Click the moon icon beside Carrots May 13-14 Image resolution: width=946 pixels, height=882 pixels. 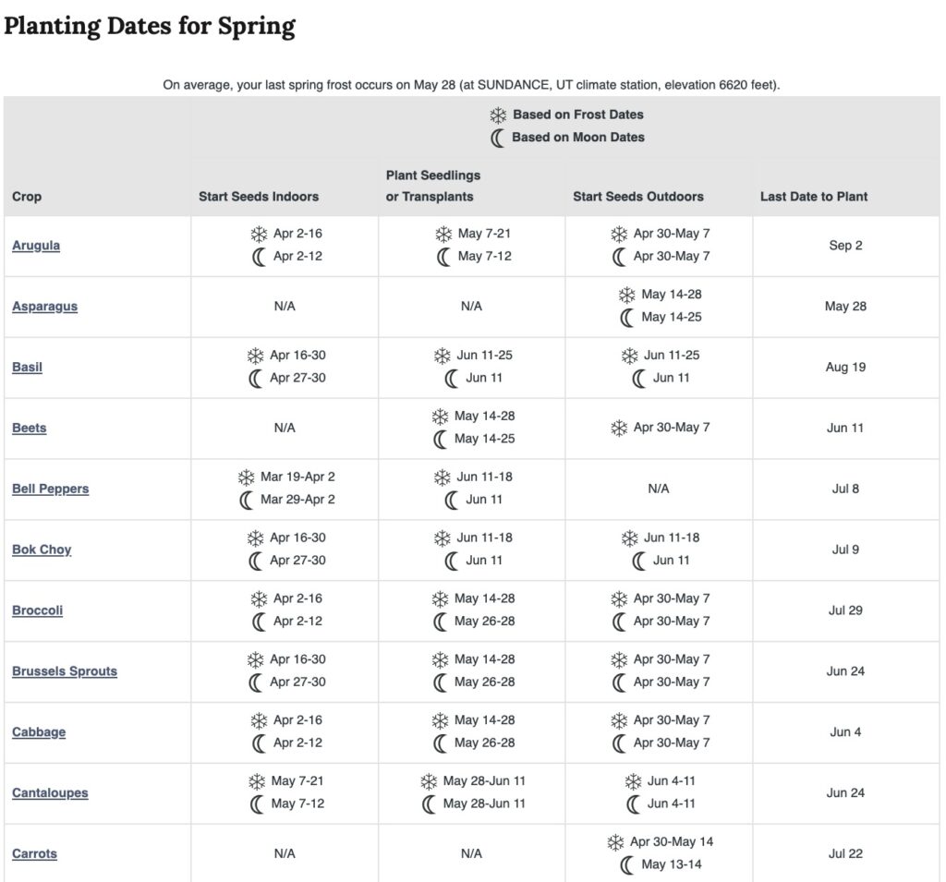pyautogui.click(x=627, y=864)
